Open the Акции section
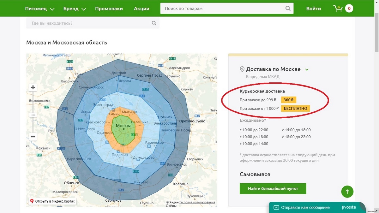 coord(141,9)
